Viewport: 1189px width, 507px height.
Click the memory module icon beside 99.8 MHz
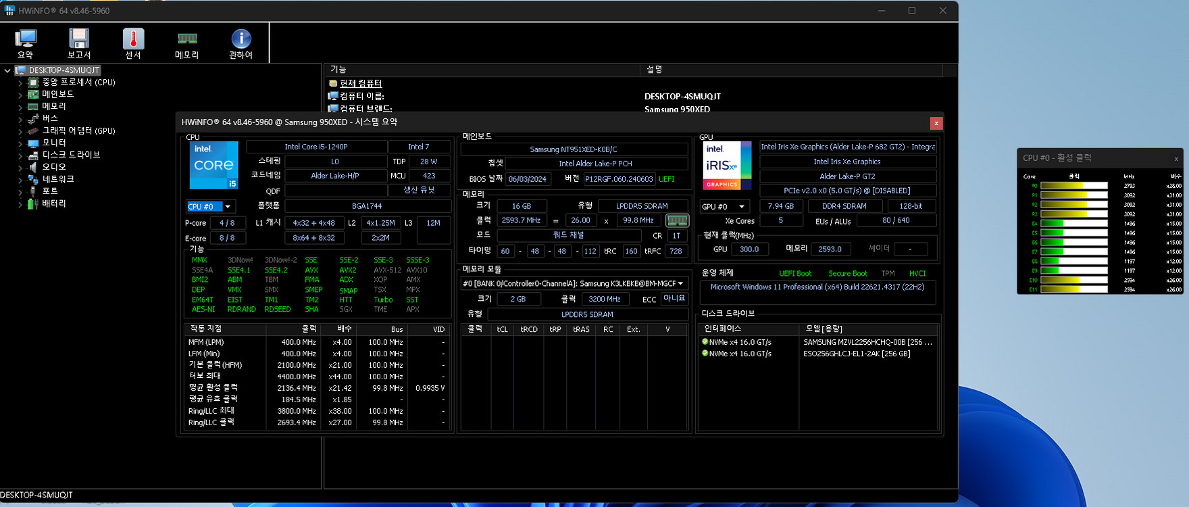point(677,220)
